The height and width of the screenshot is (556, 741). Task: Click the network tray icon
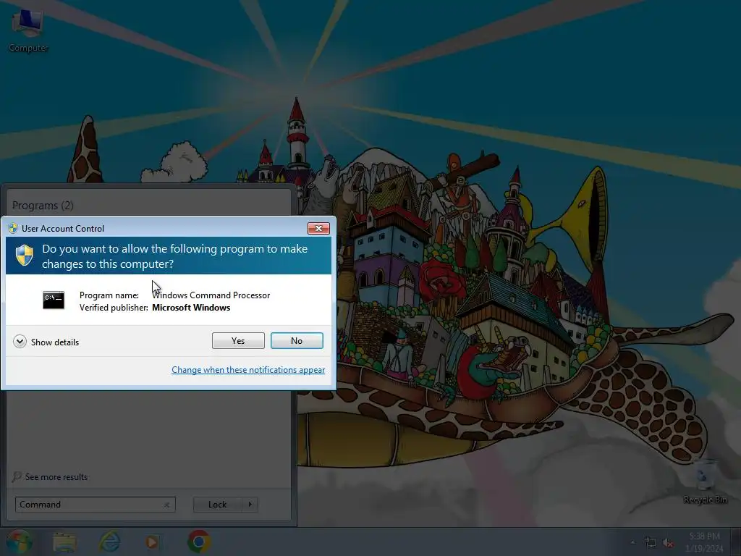651,543
